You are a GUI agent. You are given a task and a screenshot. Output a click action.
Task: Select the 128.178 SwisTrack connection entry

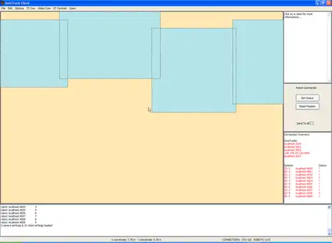[x=297, y=153]
